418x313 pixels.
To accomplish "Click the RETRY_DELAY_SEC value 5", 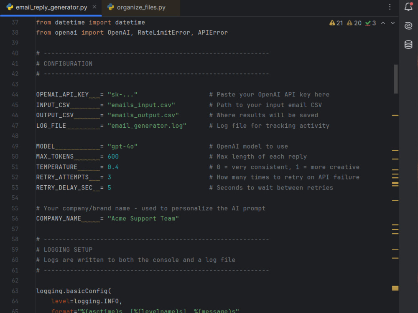I will (x=109, y=188).
